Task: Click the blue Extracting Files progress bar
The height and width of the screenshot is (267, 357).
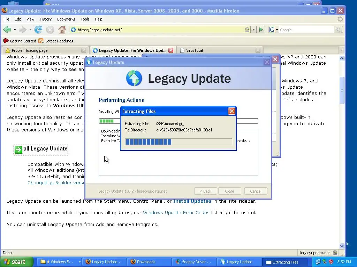Action: [x=178, y=142]
